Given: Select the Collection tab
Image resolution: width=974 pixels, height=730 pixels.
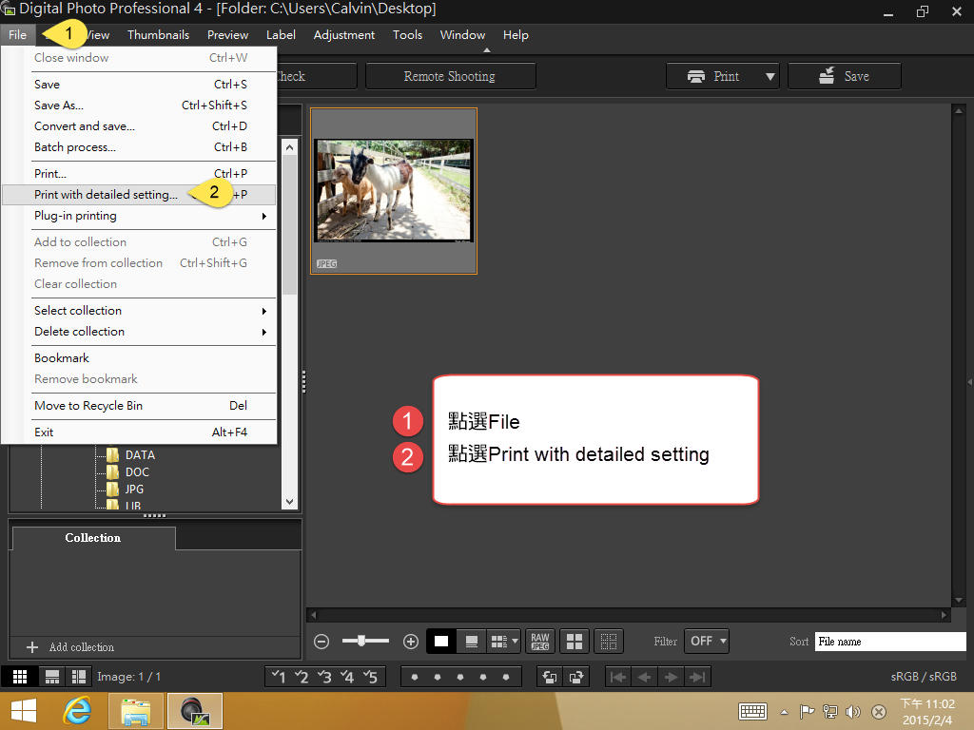Looking at the screenshot, I should (93, 538).
